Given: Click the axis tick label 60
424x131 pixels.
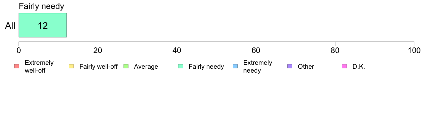Looking at the screenshot, I should [256, 51].
